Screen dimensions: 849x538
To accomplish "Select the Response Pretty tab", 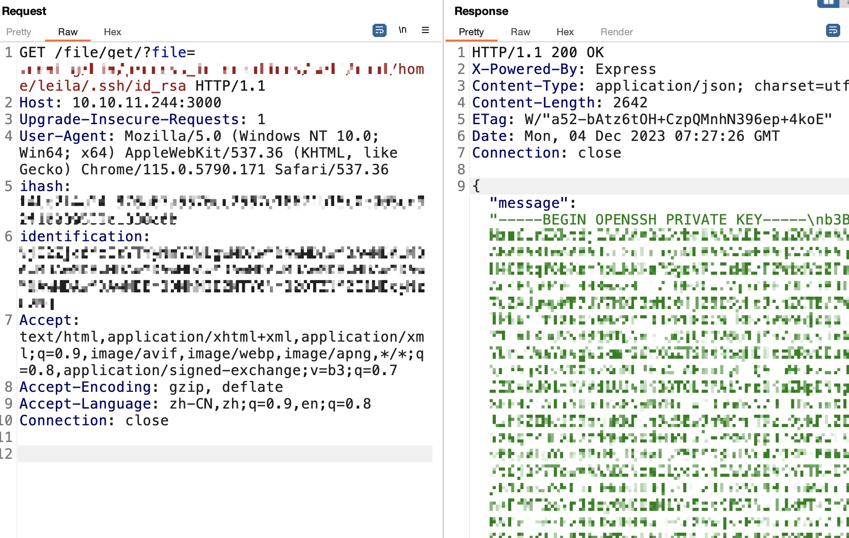I will pyautogui.click(x=471, y=32).
